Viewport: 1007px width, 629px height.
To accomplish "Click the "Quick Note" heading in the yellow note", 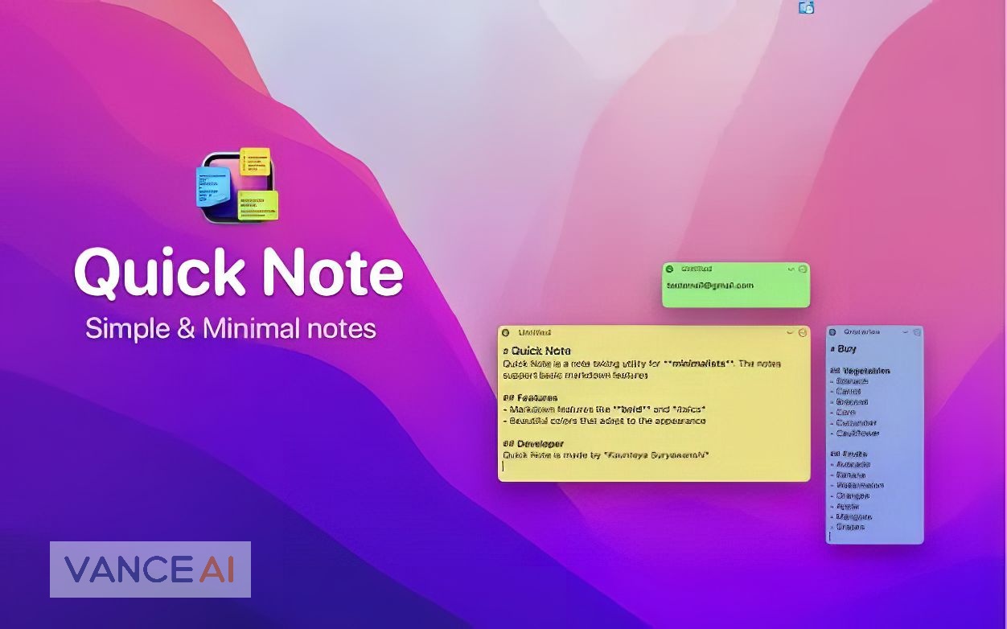I will click(536, 351).
